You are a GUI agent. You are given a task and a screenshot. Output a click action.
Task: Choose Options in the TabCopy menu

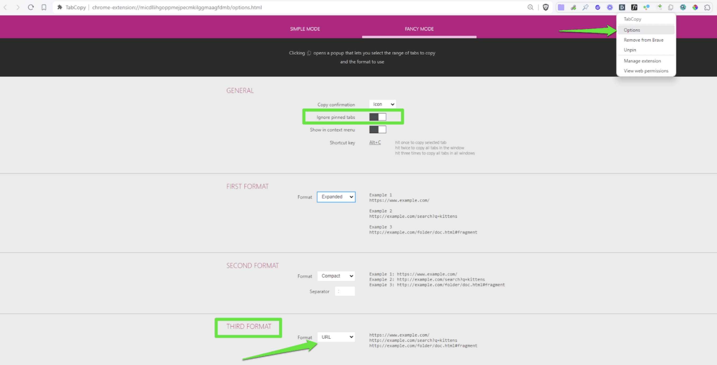tap(646, 30)
